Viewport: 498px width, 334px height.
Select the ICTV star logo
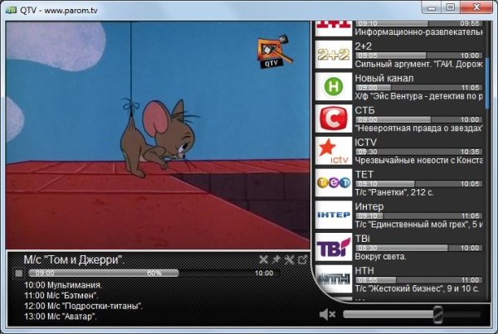(334, 150)
